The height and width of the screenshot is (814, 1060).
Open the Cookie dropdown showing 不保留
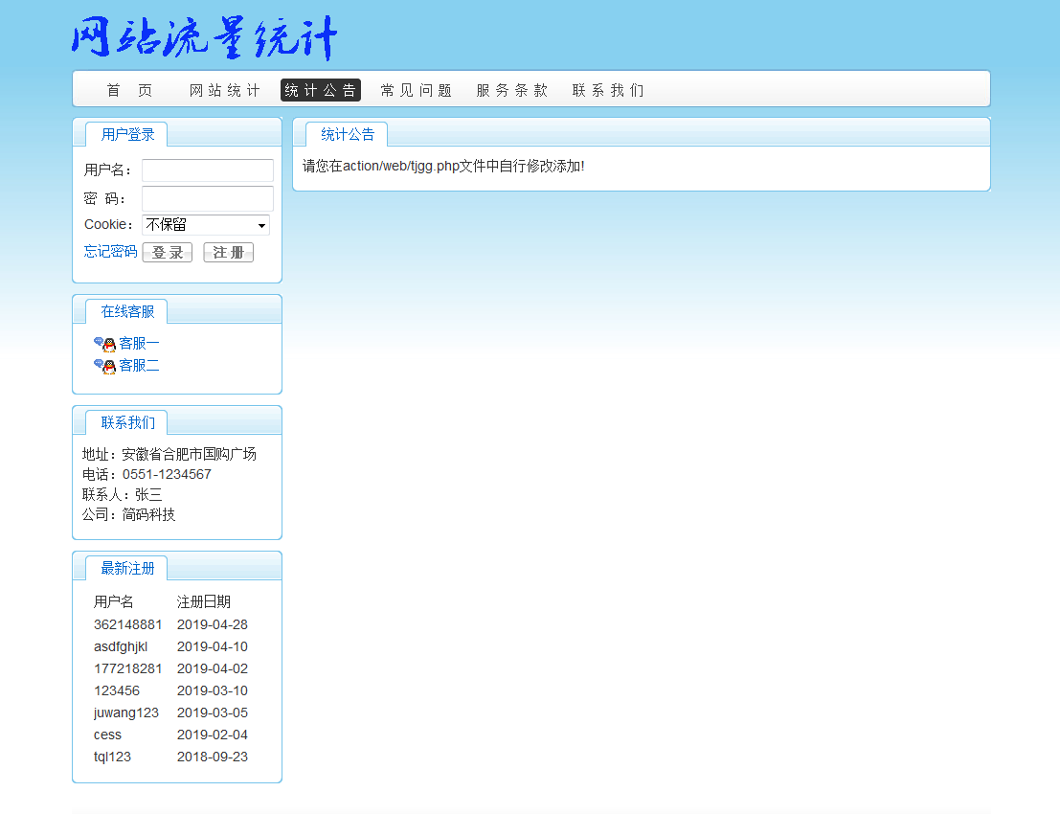point(206,225)
